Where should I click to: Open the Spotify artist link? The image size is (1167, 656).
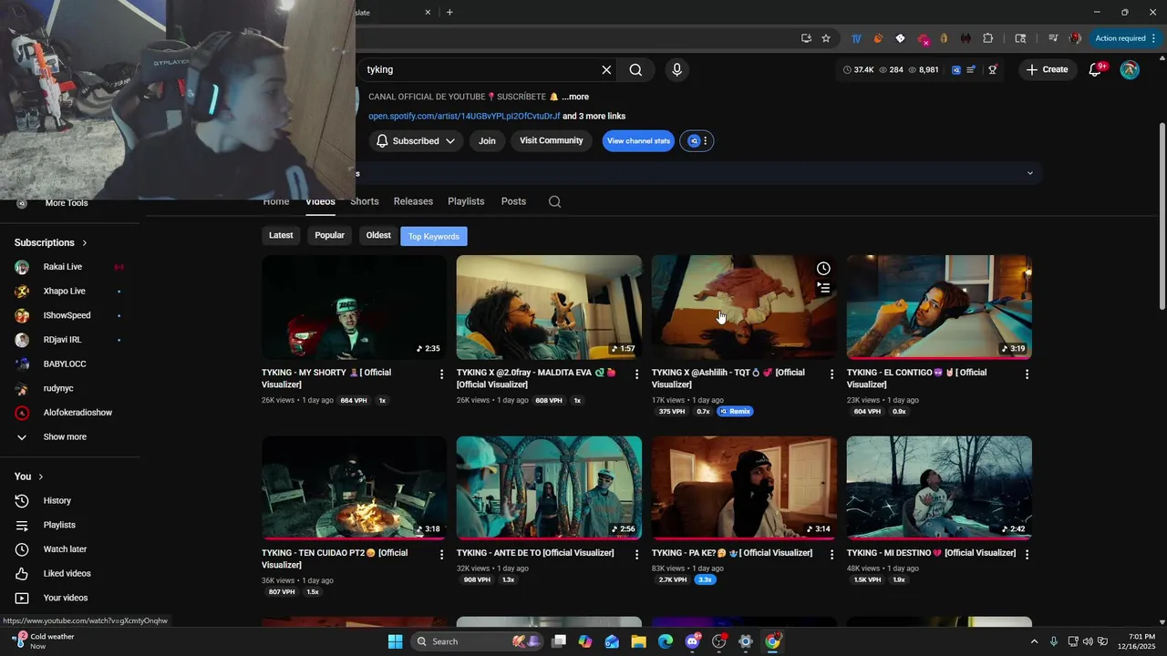tap(464, 117)
